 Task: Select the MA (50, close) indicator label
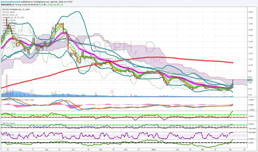(9, 20)
